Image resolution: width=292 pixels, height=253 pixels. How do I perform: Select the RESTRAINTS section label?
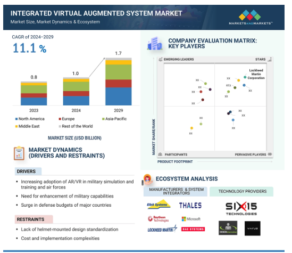pos(34,219)
